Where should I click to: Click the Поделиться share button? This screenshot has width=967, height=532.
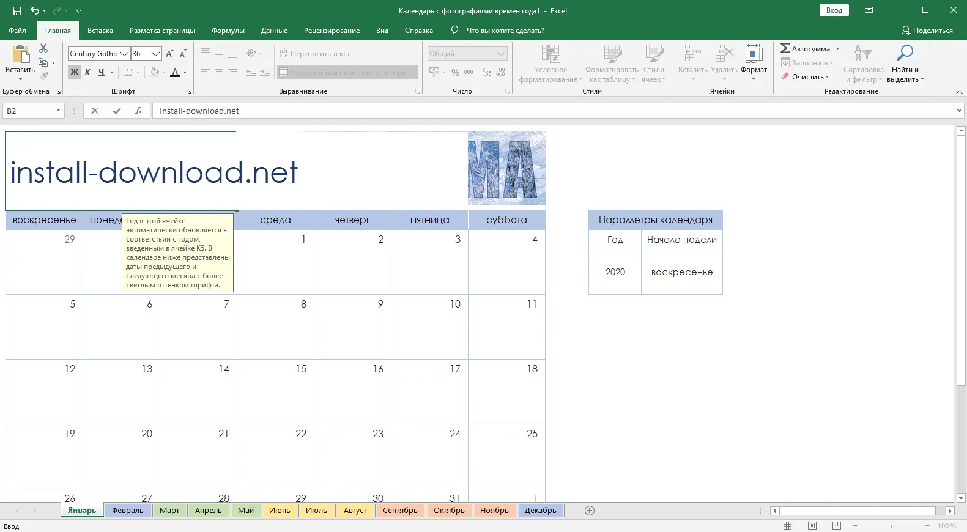coord(927,31)
